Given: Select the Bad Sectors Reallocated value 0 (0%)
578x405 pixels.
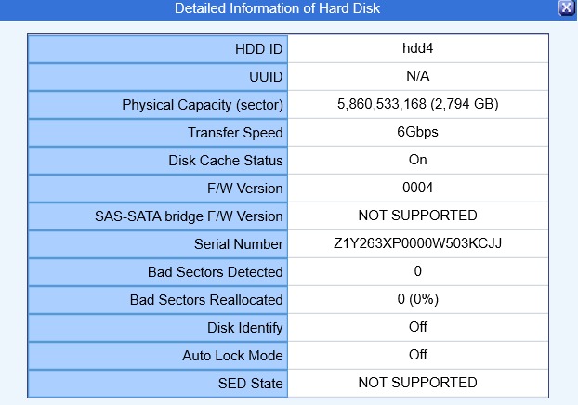Looking at the screenshot, I should point(417,299).
